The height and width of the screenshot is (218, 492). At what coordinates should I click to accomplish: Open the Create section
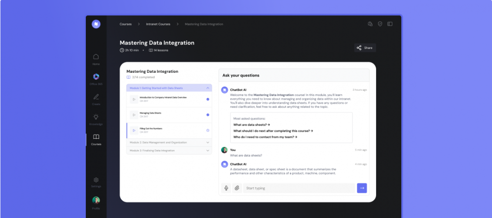96,99
